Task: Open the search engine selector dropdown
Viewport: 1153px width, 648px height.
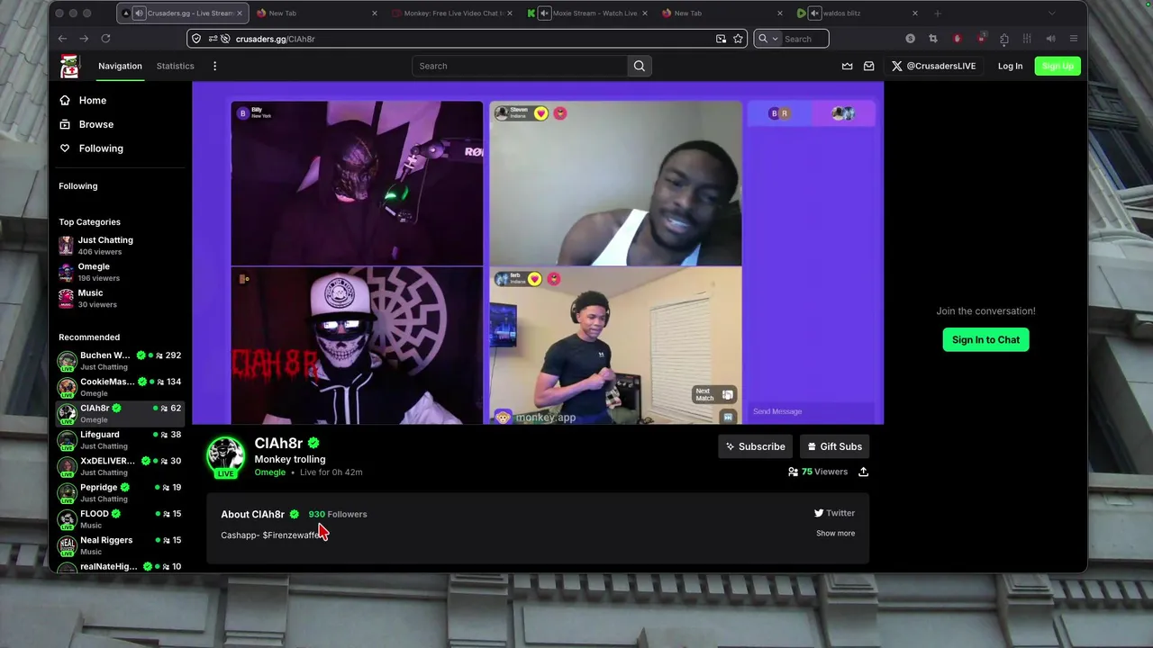Action: pyautogui.click(x=768, y=39)
